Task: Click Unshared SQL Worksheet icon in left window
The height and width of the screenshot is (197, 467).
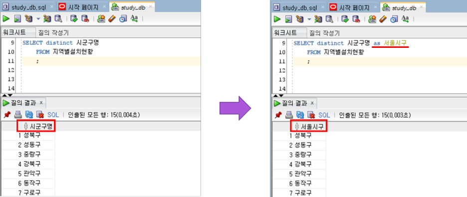Action: [x=101, y=19]
